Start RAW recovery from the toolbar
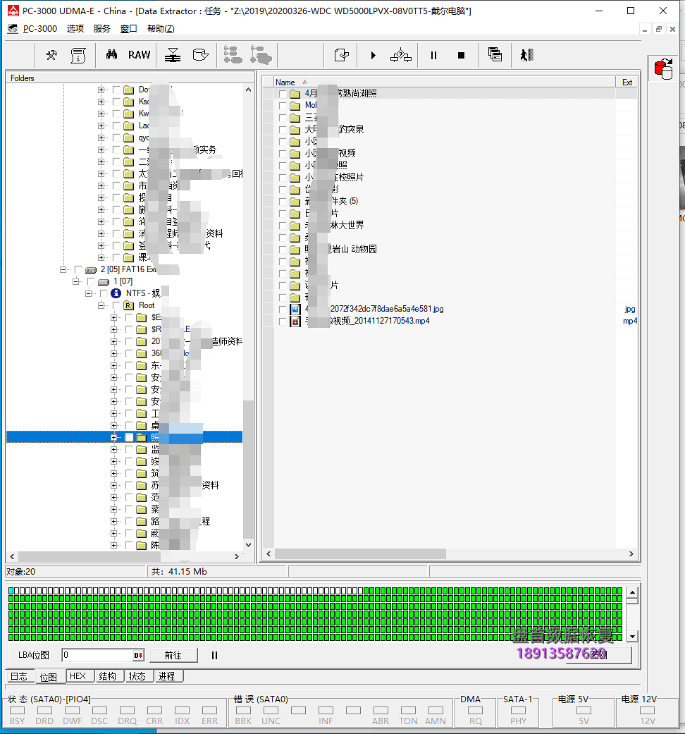The height and width of the screenshot is (734, 685). [139, 55]
